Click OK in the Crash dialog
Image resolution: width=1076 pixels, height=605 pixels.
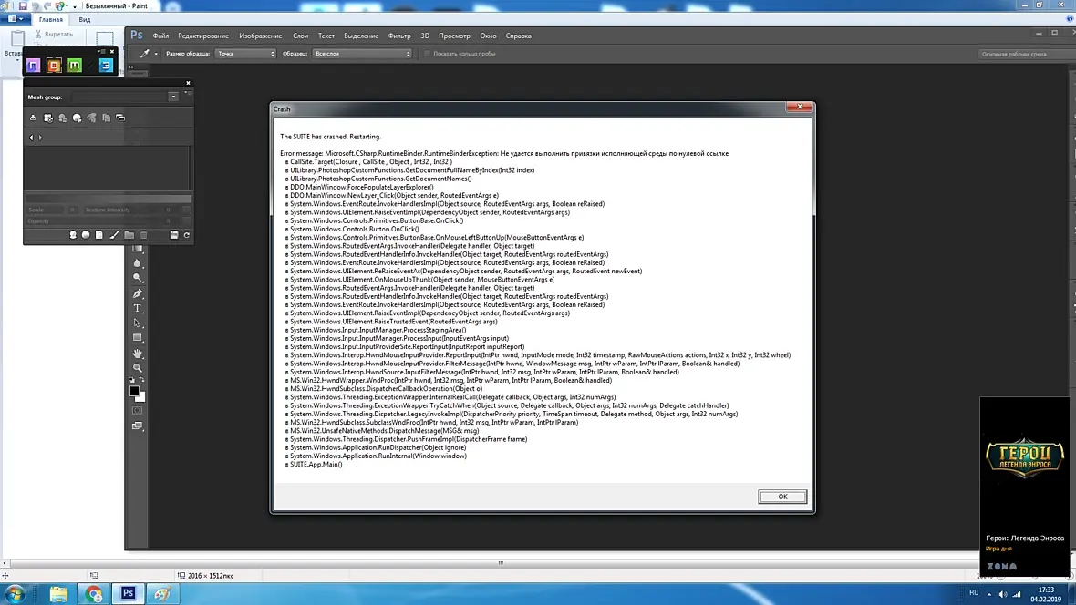pos(782,497)
